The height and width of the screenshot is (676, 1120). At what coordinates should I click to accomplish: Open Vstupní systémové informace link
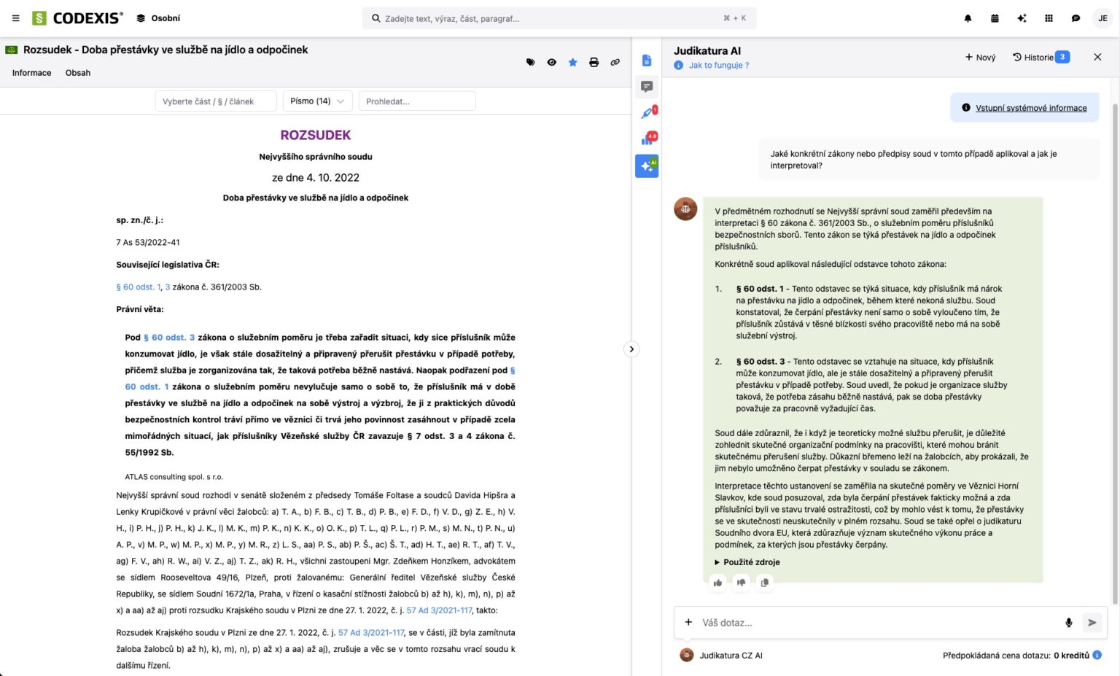1030,108
